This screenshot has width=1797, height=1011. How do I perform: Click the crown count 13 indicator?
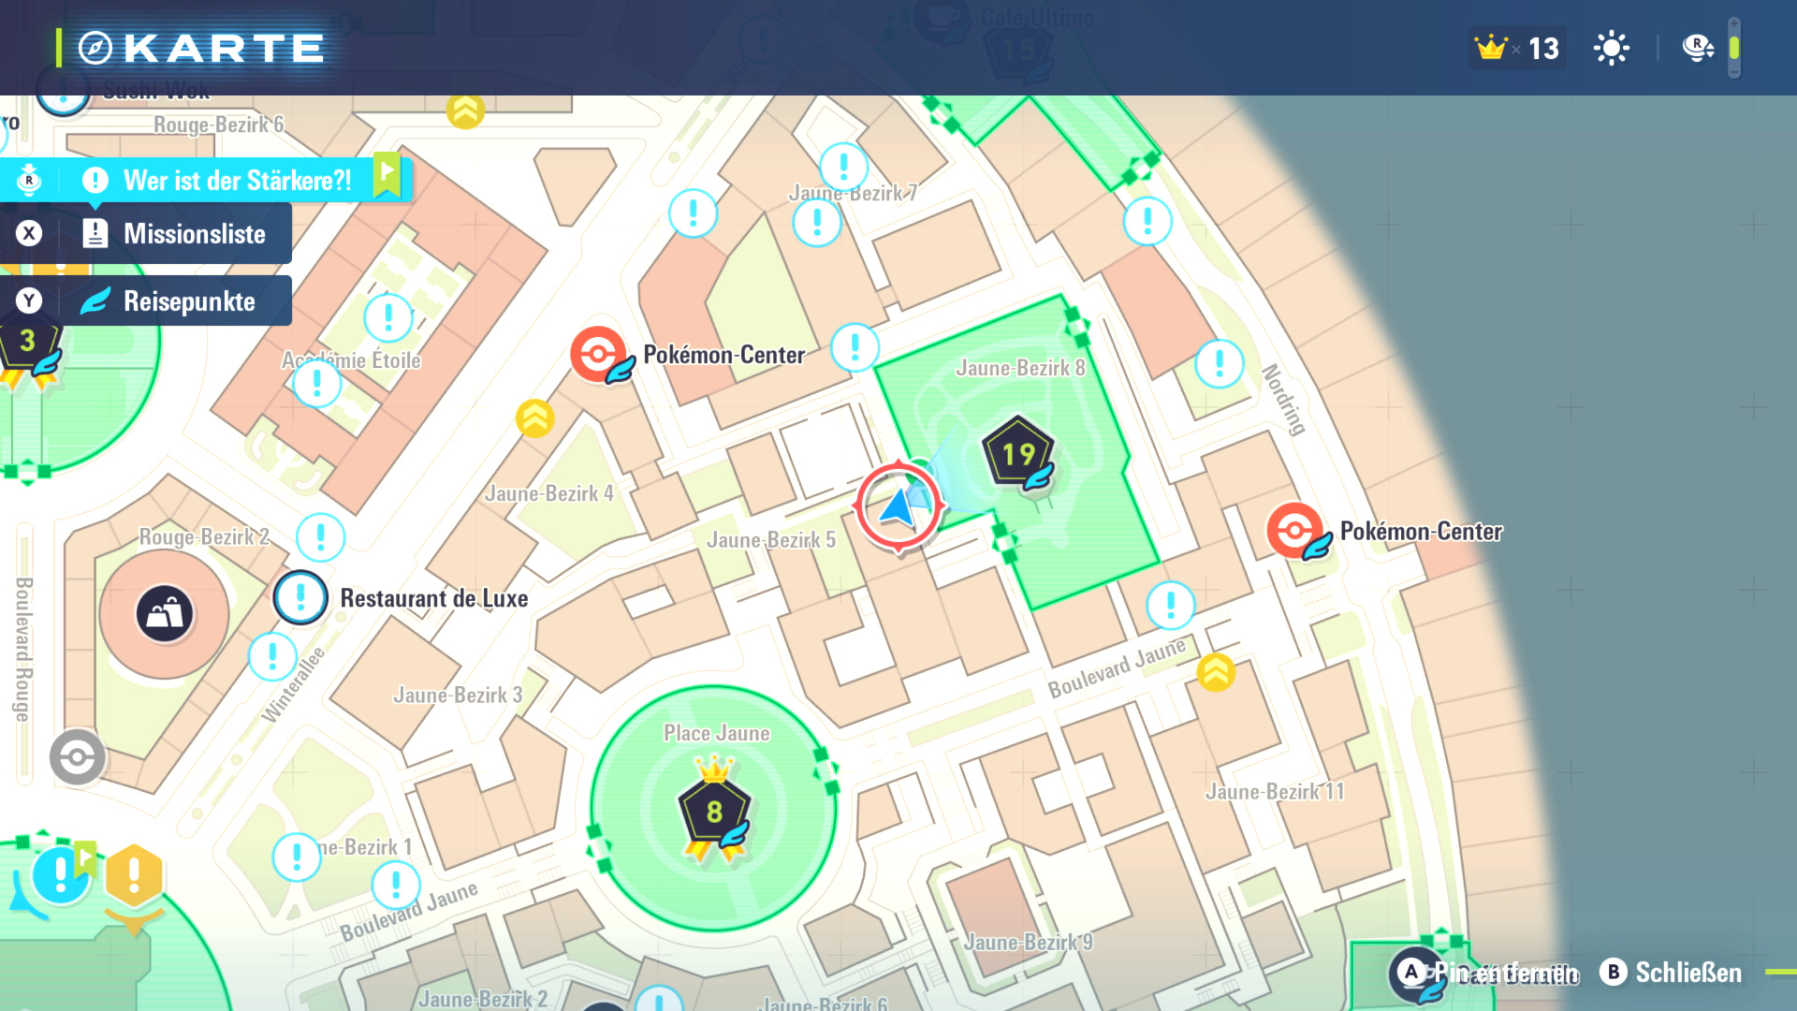(x=1516, y=48)
